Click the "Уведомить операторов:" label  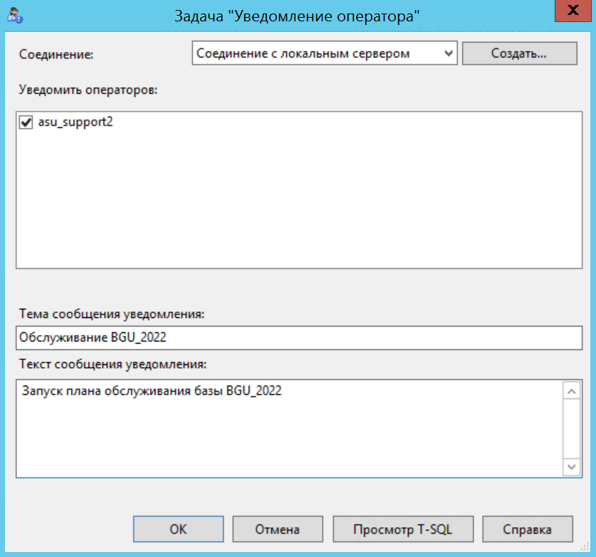point(88,90)
